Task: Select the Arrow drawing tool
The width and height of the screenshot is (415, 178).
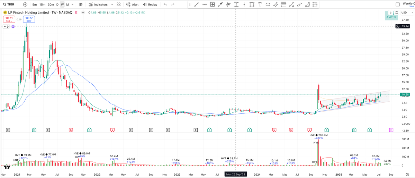Action: click(220, 4)
